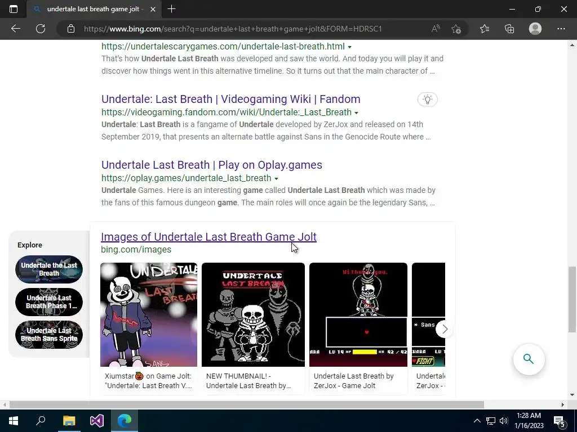Open NEW THUMBNAIL Undertale Last Breath image
The width and height of the screenshot is (577, 432).
[x=253, y=314]
